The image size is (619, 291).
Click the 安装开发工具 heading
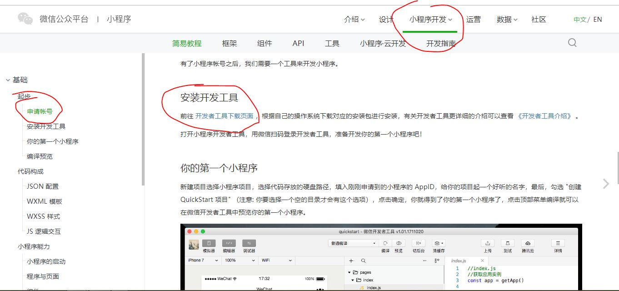(210, 97)
